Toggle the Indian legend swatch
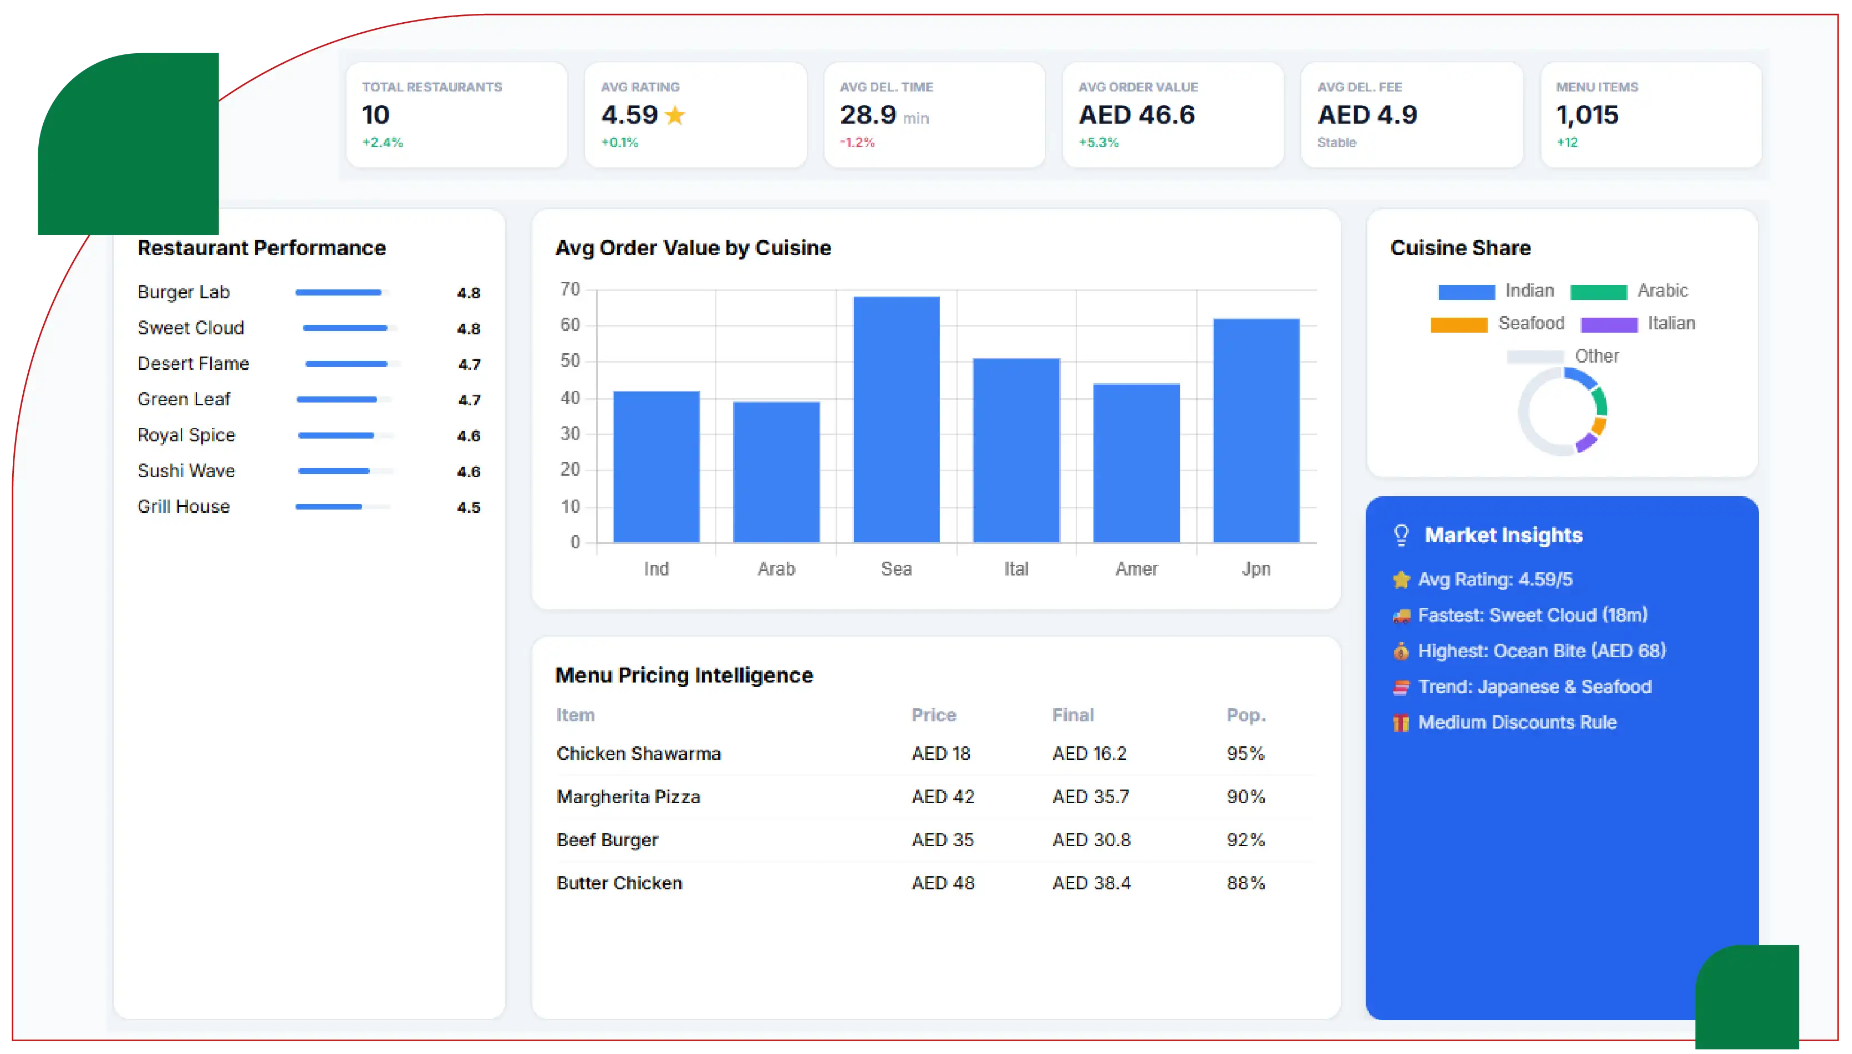The height and width of the screenshot is (1054, 1852). tap(1466, 291)
